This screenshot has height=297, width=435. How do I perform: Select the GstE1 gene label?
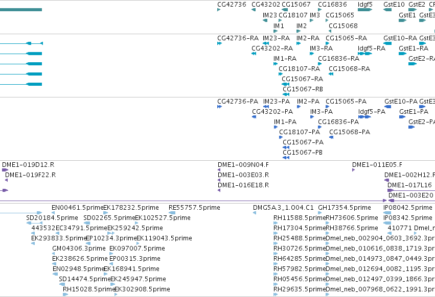click(x=407, y=15)
